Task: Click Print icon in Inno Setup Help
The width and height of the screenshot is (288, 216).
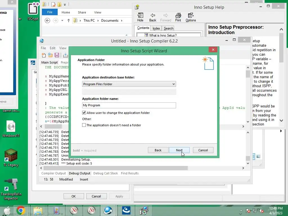Action: click(x=178, y=17)
